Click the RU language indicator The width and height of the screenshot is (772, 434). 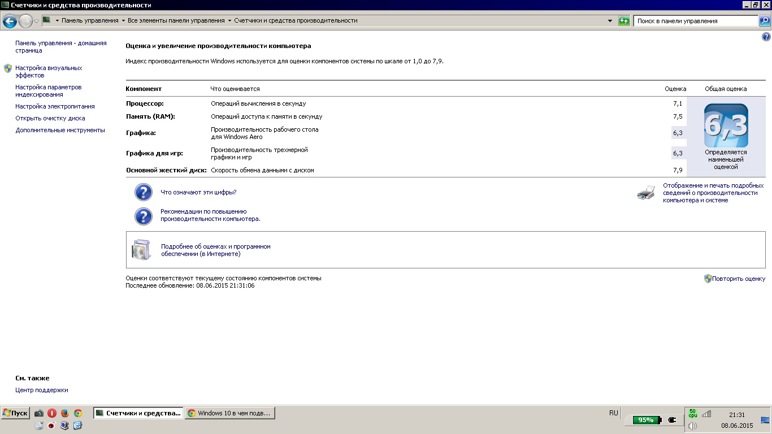[614, 413]
